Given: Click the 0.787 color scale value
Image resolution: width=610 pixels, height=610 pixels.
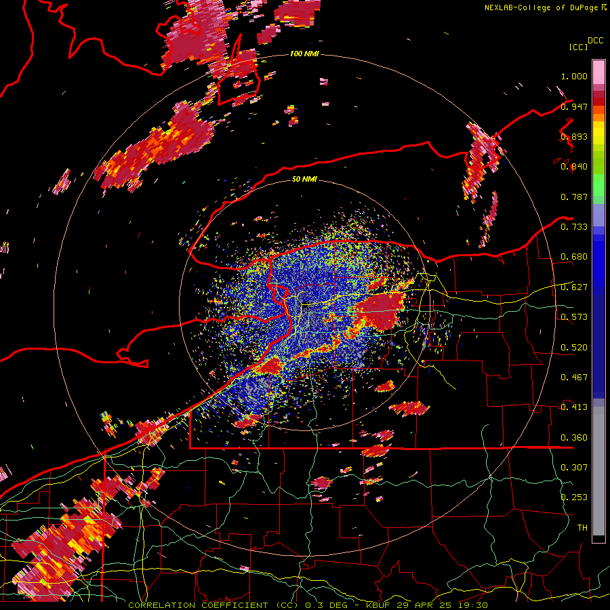Looking at the screenshot, I should [x=574, y=197].
